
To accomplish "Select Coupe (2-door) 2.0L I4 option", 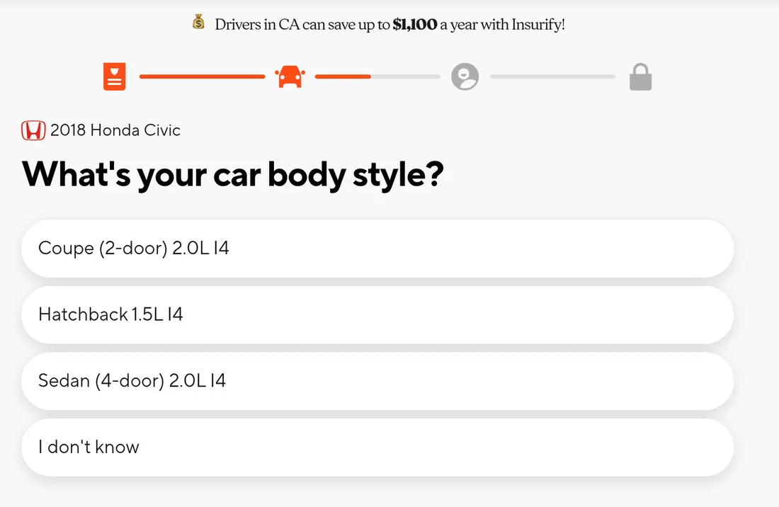I will (x=377, y=249).
